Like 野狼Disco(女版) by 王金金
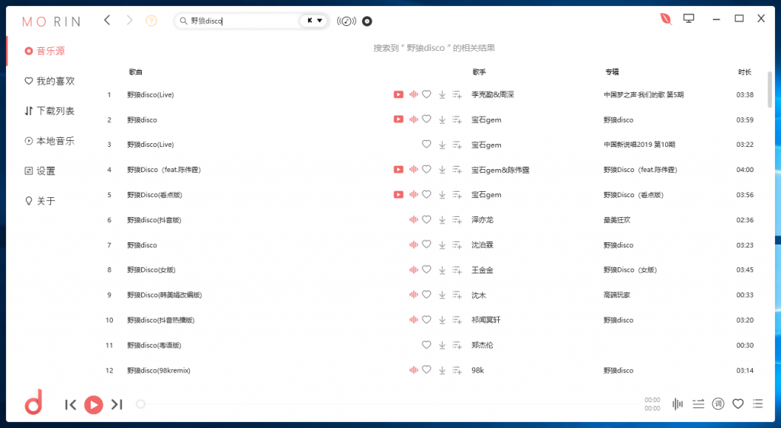This screenshot has height=428, width=781. (x=426, y=270)
